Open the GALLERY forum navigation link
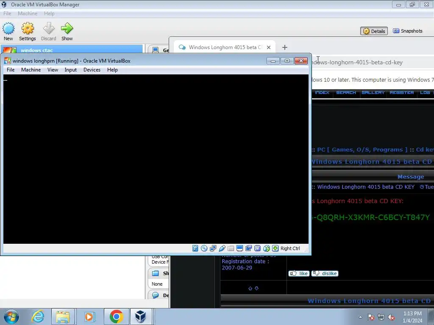Viewport: 434px width, 325px height. click(373, 93)
